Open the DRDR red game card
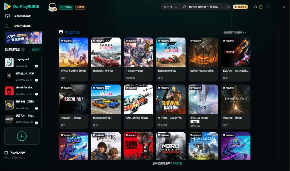Screen dimensions: 290x171 tap(138, 146)
